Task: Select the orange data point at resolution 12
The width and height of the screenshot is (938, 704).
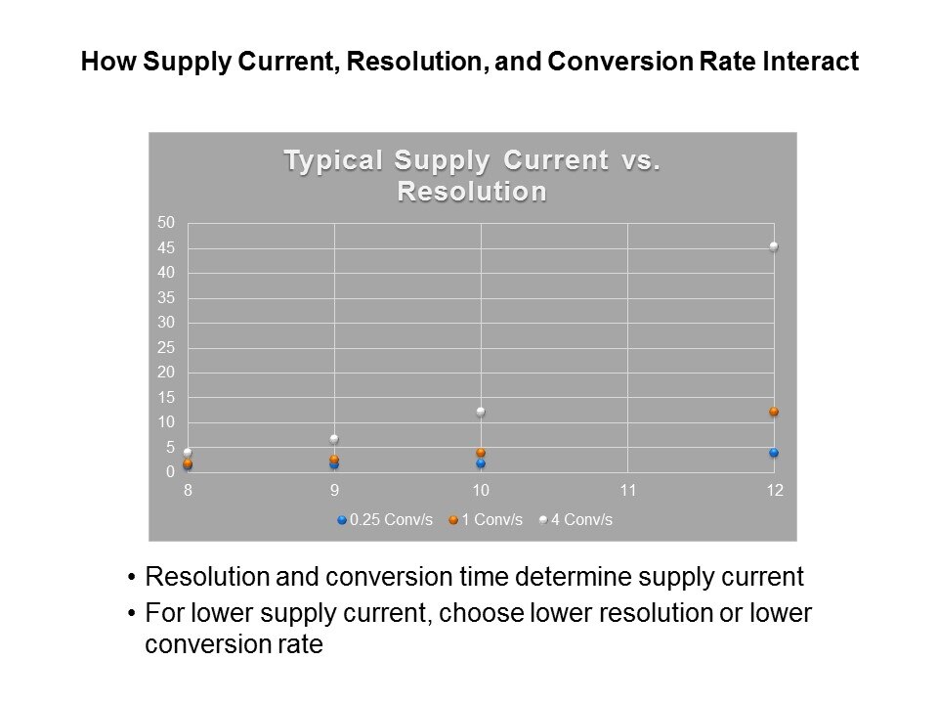Action: 774,412
